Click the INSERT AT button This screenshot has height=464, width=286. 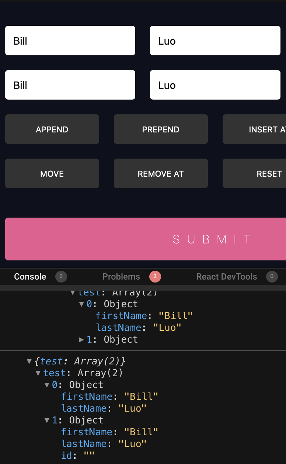258,129
